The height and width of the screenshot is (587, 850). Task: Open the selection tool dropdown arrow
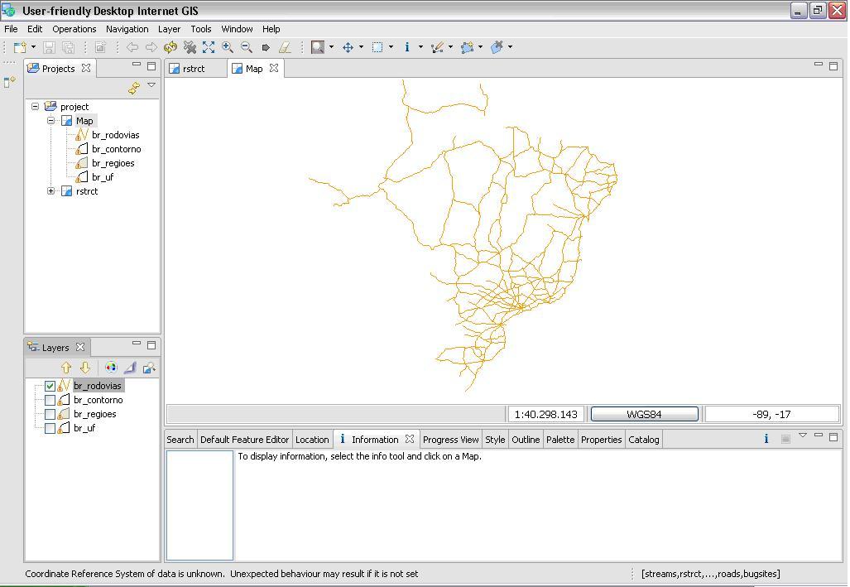pos(391,47)
